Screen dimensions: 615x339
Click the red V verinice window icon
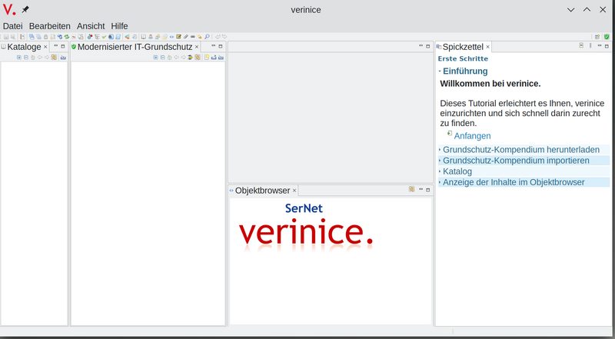[x=9, y=9]
